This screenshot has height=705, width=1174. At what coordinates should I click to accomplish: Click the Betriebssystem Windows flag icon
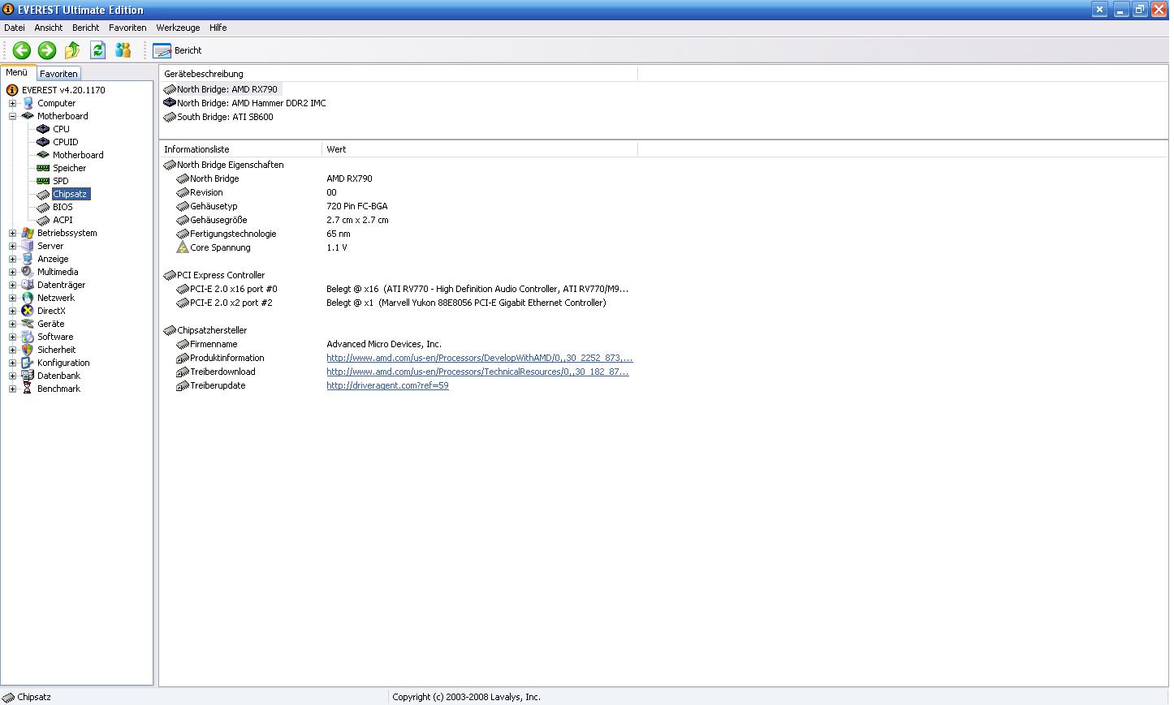(x=28, y=233)
